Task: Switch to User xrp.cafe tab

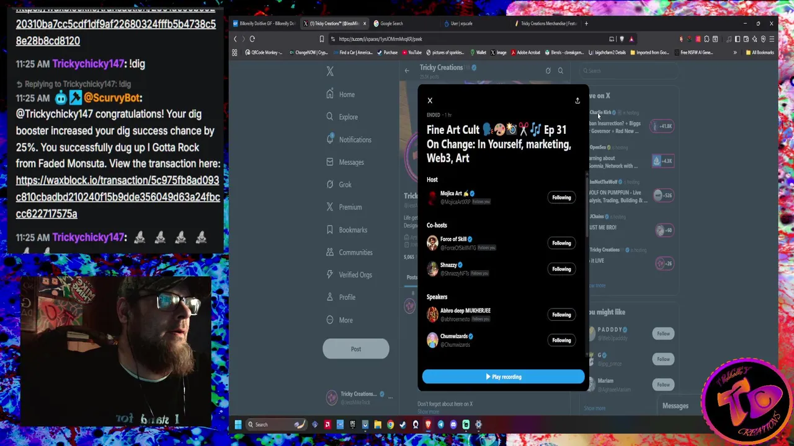Action: coord(475,24)
